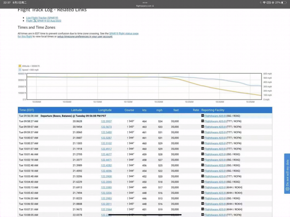This screenshot has height=217, width=290.
Task: Open the longitude link 122.3595
Action: point(106,182)
